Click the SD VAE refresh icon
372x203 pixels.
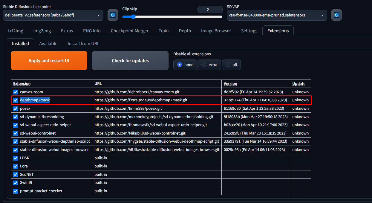(x=336, y=15)
